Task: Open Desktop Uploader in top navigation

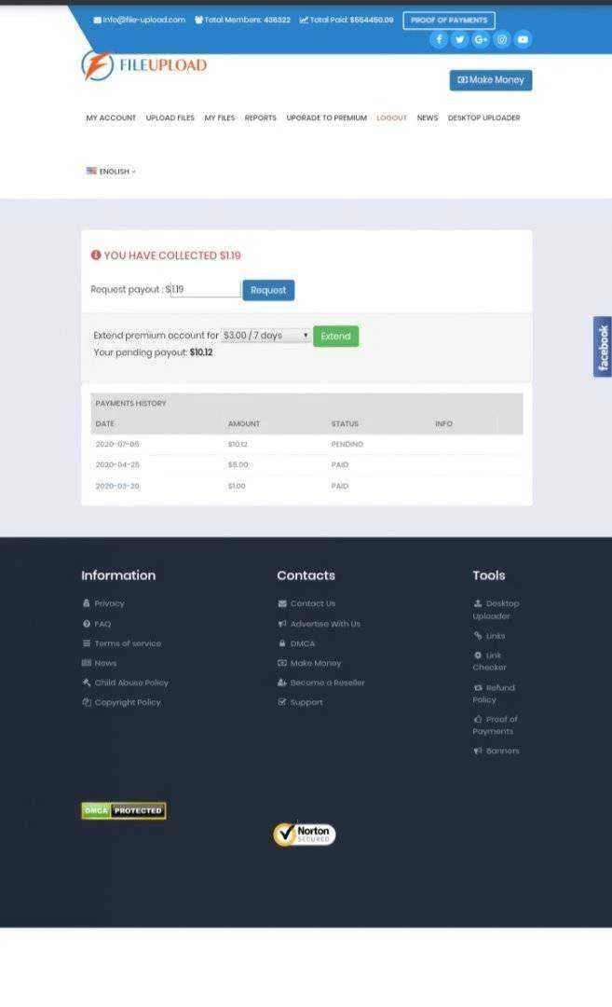Action: 483,118
